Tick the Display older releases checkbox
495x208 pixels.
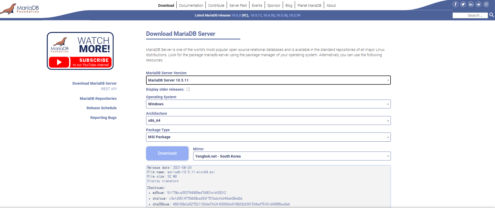click(x=188, y=89)
